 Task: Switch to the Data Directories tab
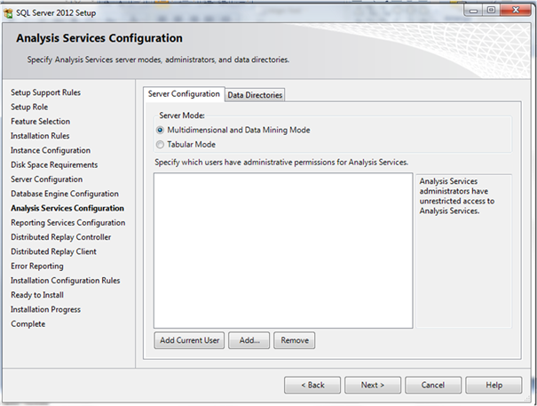pos(255,95)
